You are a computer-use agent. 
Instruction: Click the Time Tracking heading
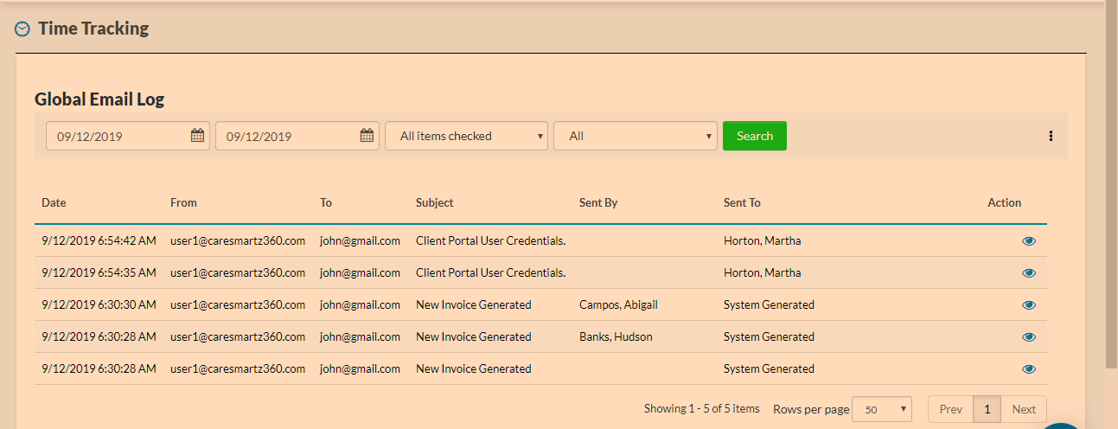pyautogui.click(x=93, y=29)
